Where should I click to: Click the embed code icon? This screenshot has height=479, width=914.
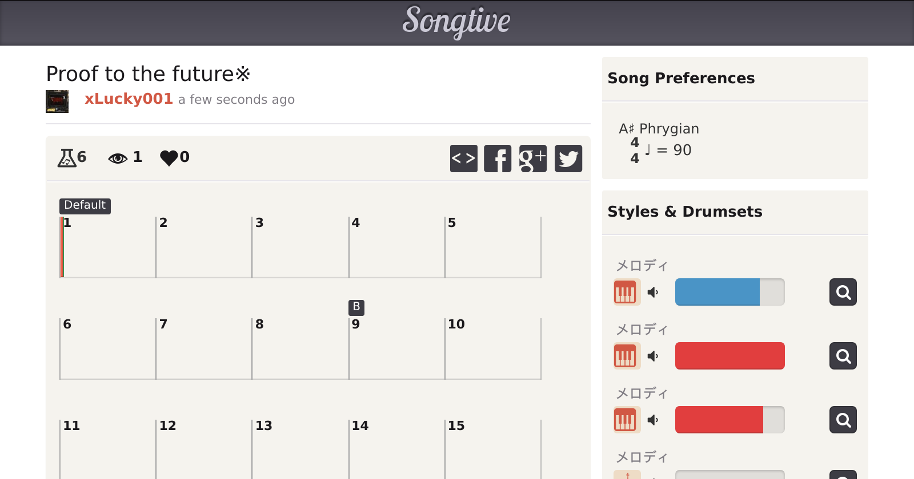point(463,159)
